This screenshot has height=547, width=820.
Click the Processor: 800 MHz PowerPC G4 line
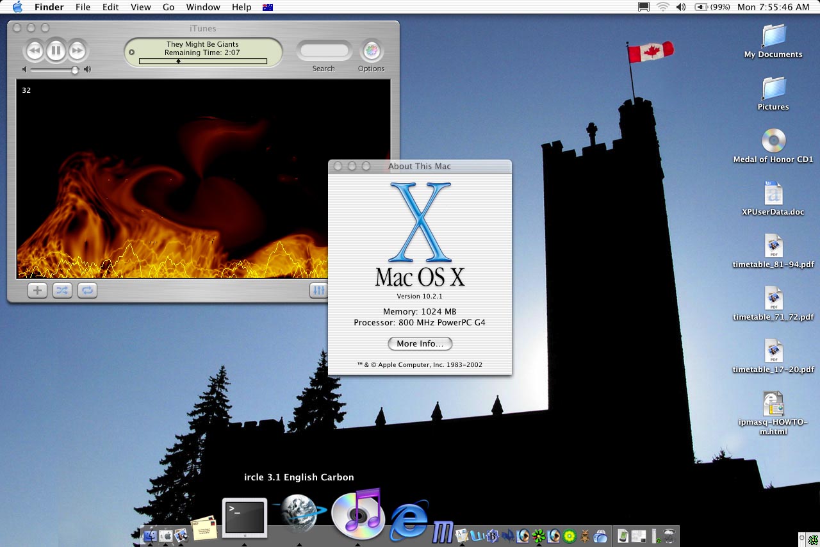pyautogui.click(x=420, y=323)
